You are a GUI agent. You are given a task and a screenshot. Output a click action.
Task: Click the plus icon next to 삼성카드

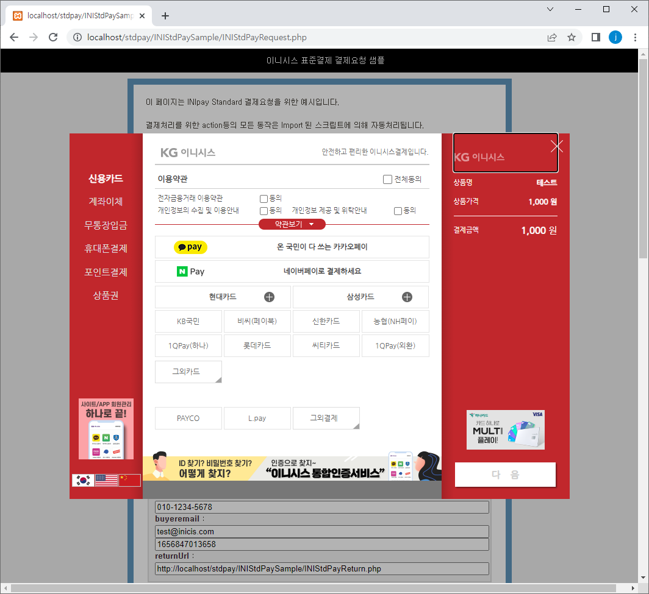click(x=407, y=297)
